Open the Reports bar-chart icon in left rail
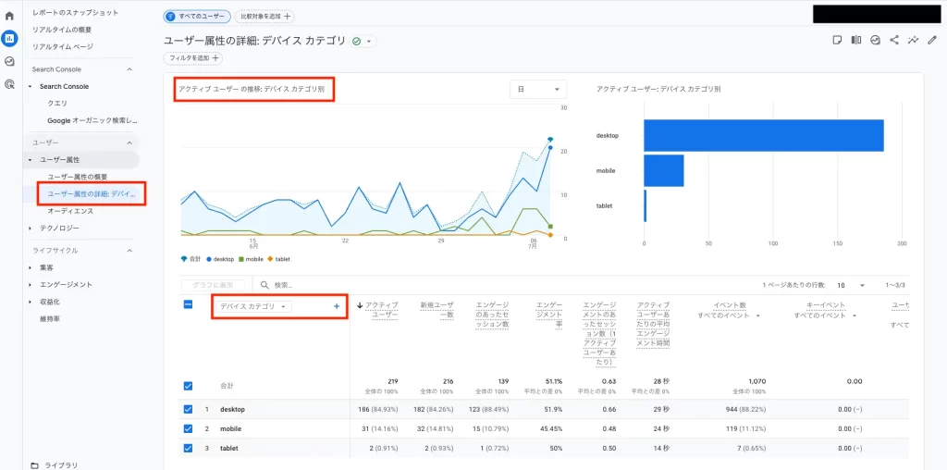The width and height of the screenshot is (947, 470). [x=9, y=39]
